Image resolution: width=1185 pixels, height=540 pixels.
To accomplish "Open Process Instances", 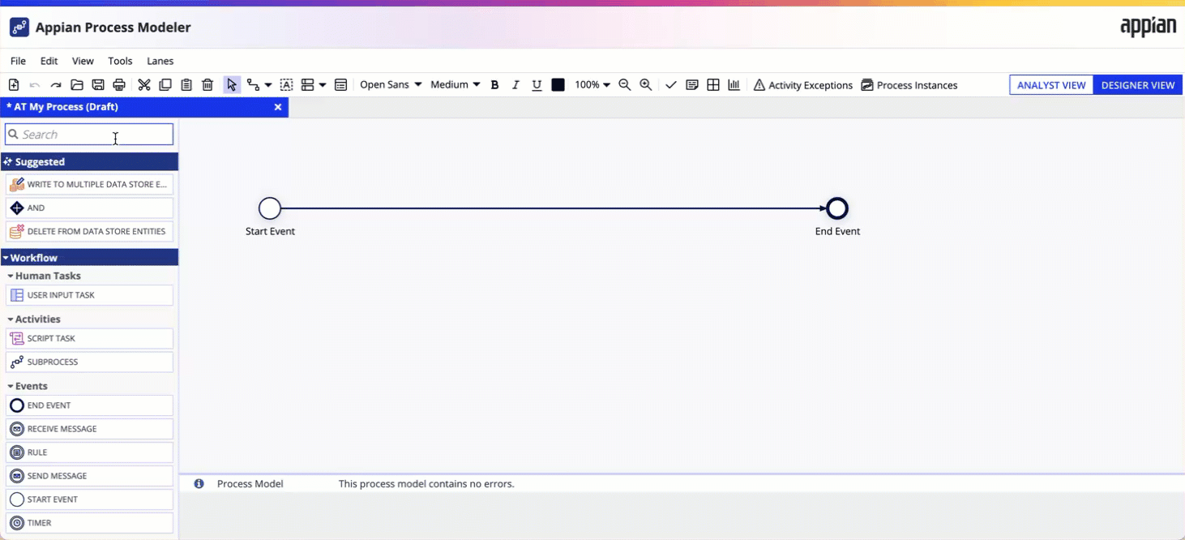I will (x=909, y=85).
